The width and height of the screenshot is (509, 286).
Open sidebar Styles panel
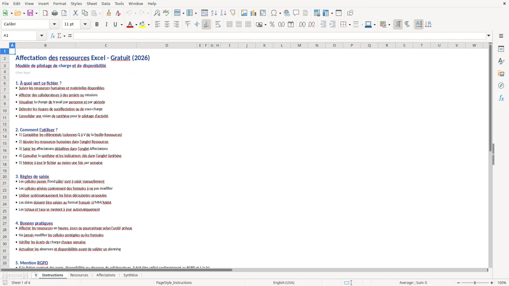(x=501, y=61)
